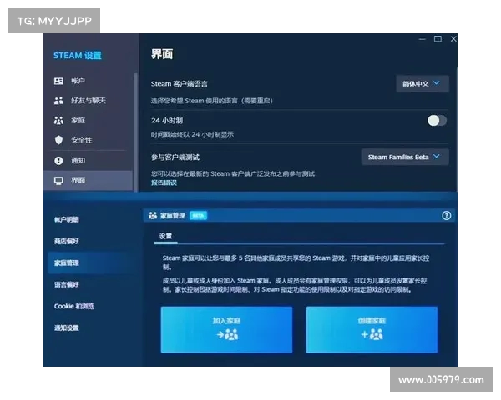501x400 pixels.
Task: Select 商店偏好 in left menu
Action: pyautogui.click(x=67, y=241)
